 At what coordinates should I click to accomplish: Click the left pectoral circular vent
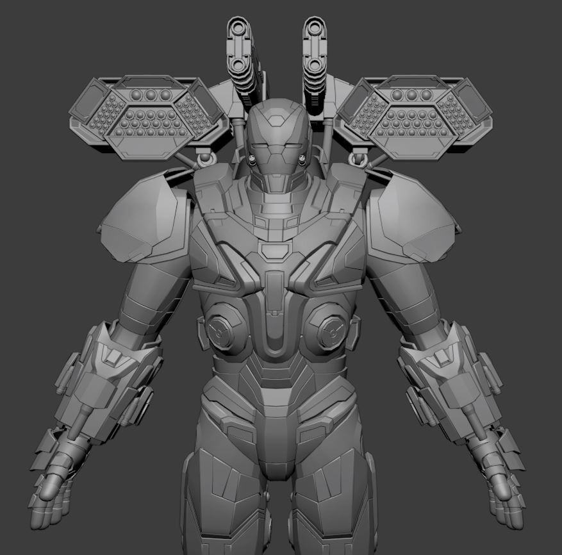click(x=221, y=330)
